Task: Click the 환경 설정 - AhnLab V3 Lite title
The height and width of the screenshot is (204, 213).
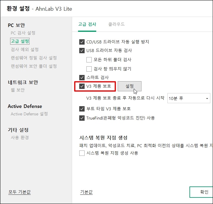Action: tap(39, 9)
